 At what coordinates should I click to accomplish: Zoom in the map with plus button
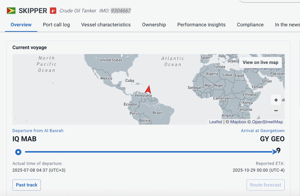(276, 100)
